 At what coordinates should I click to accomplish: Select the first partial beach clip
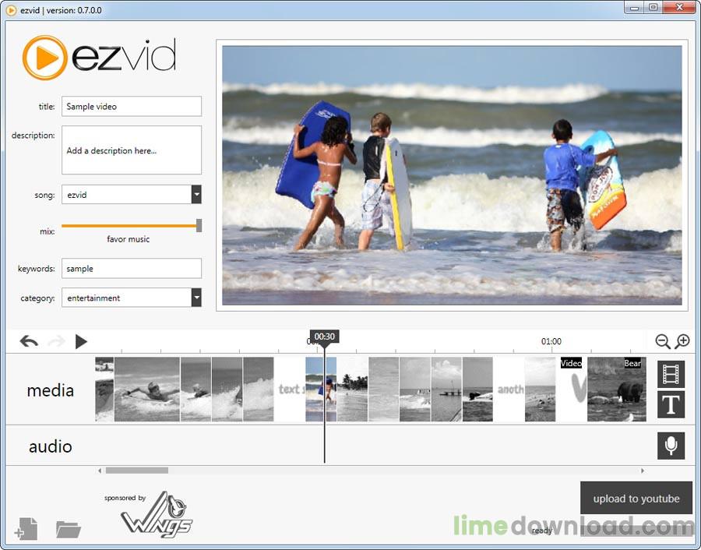click(104, 389)
